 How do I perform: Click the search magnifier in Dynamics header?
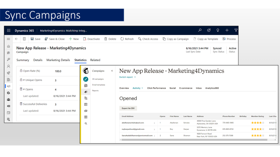tap(200, 30)
